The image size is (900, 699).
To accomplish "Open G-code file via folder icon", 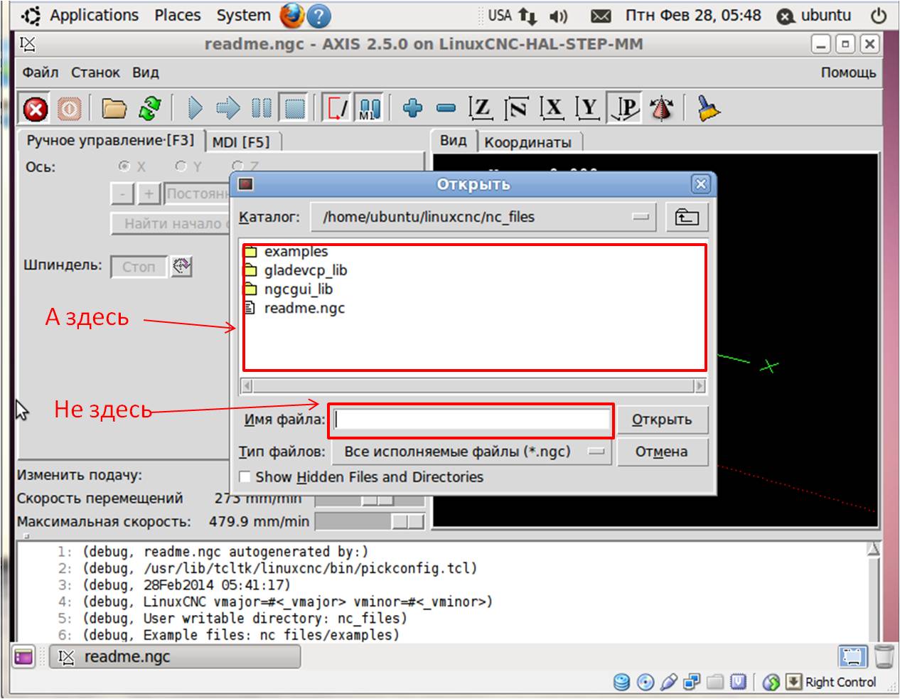I will point(114,109).
